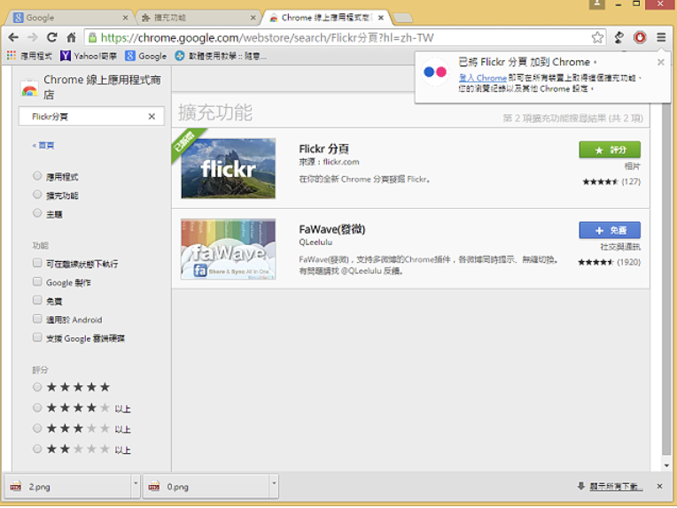Open the fourth bookmark with blue round icon
The height and width of the screenshot is (508, 677).
(221, 56)
